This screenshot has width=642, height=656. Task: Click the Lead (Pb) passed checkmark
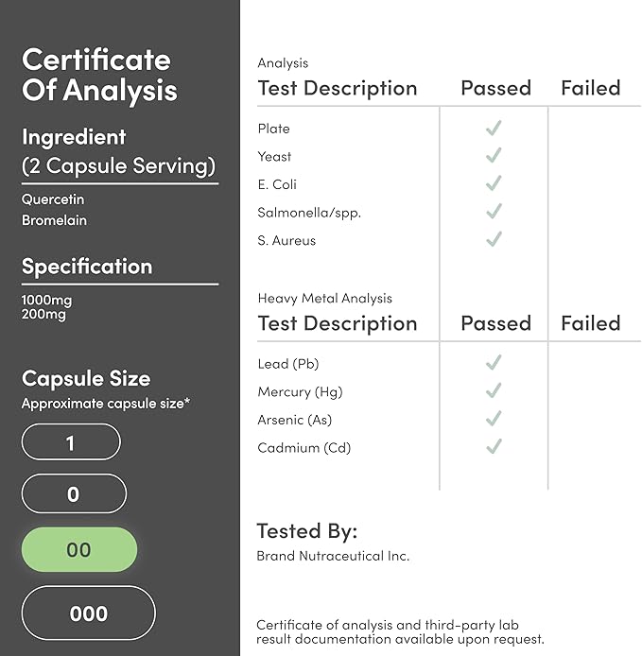493,363
